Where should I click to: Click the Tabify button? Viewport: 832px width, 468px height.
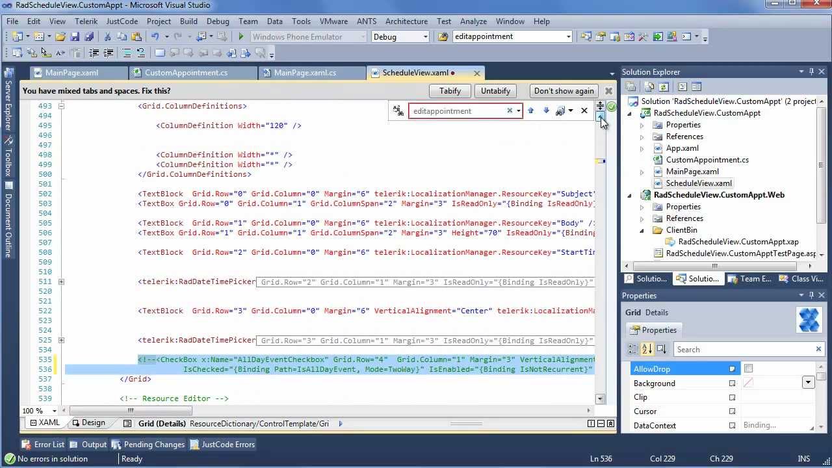[x=450, y=91]
